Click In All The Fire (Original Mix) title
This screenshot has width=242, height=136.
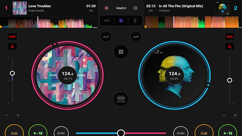181,6
